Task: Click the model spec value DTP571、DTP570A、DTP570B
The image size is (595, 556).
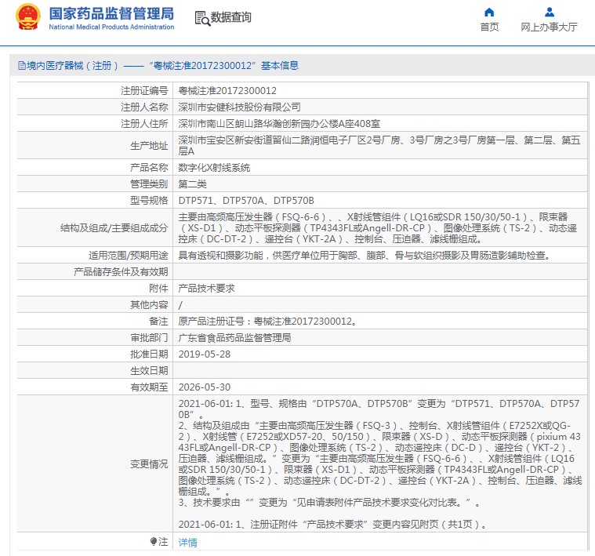Action: (x=246, y=200)
